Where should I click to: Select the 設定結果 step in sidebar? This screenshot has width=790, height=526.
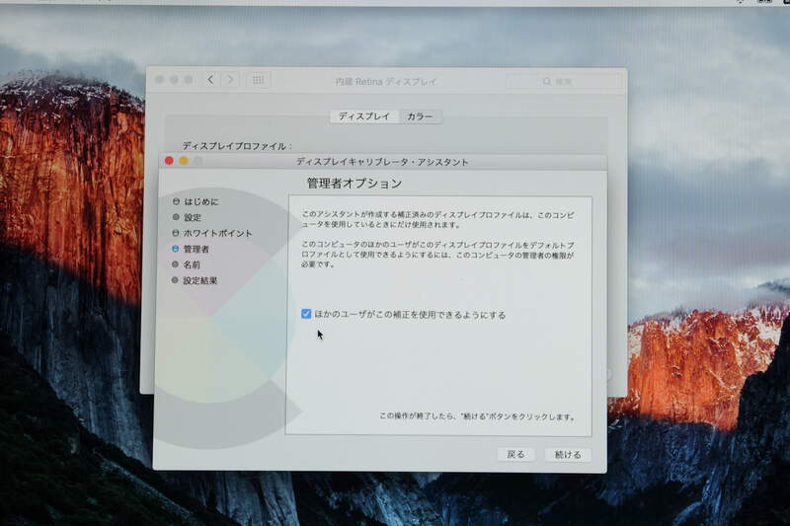(195, 280)
